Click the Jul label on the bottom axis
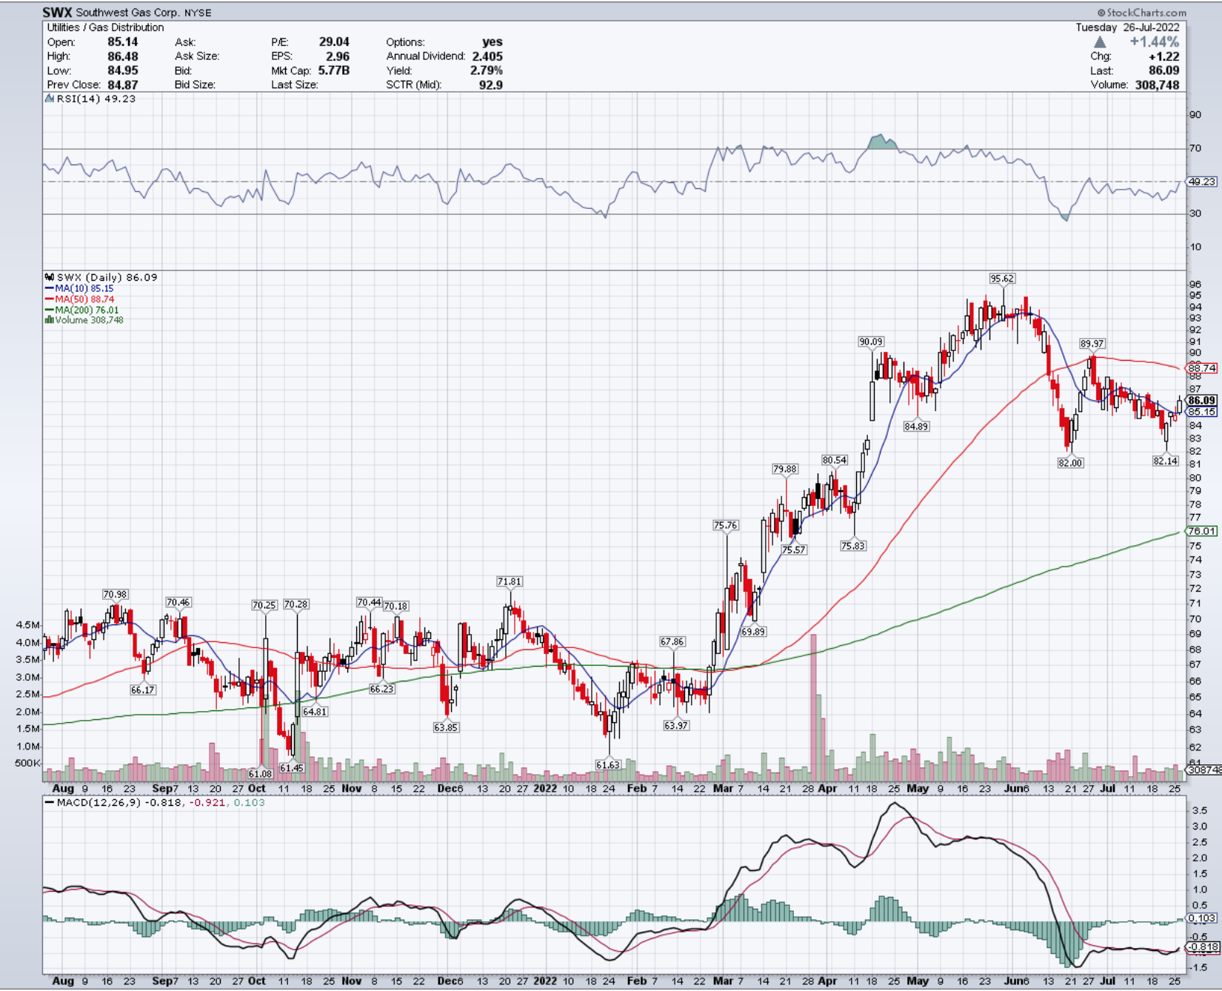Screen dimensions: 1222x991 [1107, 981]
